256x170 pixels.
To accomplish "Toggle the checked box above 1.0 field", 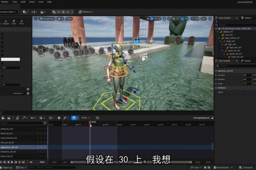I will tap(2, 80).
